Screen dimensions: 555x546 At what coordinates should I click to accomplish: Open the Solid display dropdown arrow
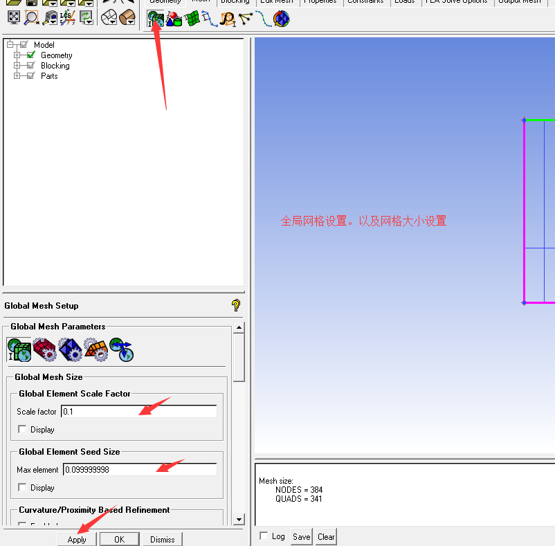(131, 22)
